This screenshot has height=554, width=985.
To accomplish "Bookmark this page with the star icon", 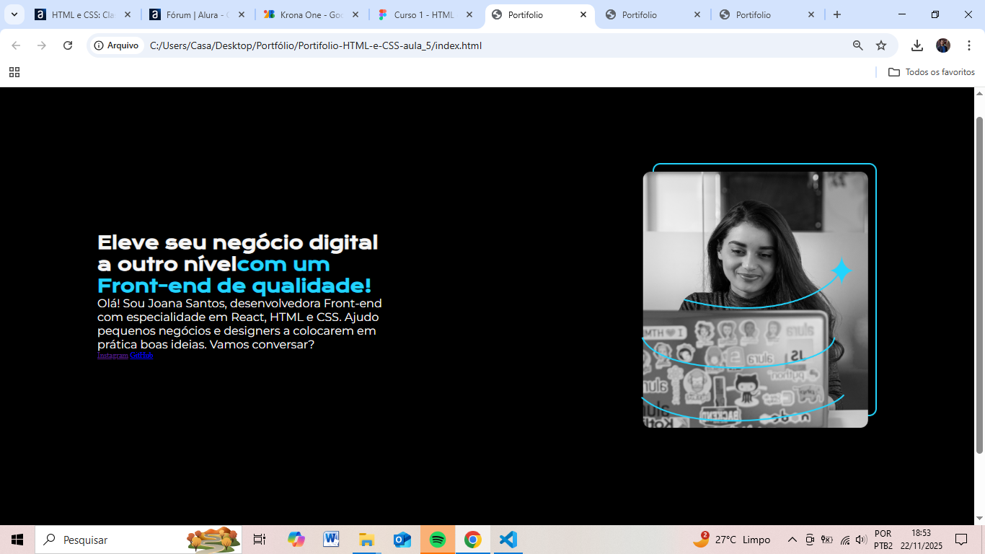I will tap(881, 45).
